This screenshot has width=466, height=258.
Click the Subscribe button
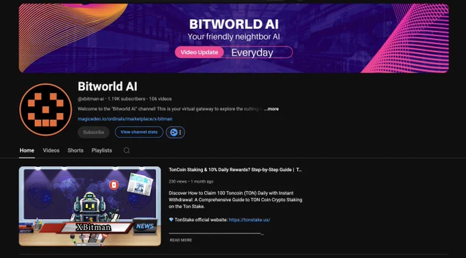(94, 132)
